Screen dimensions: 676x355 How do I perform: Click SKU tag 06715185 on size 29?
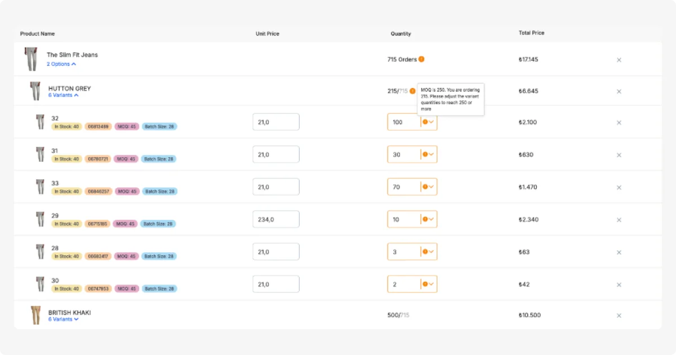(98, 224)
